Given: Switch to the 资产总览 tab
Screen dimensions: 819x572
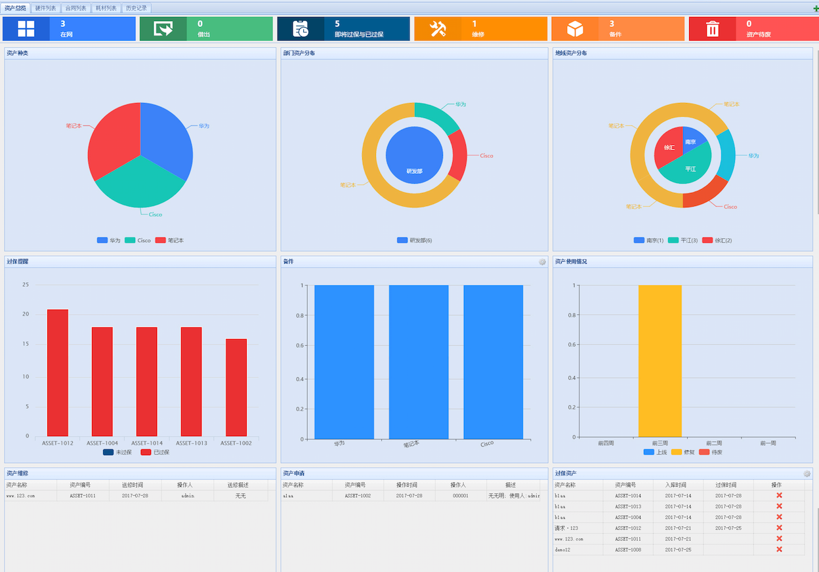Looking at the screenshot, I should click(x=16, y=9).
